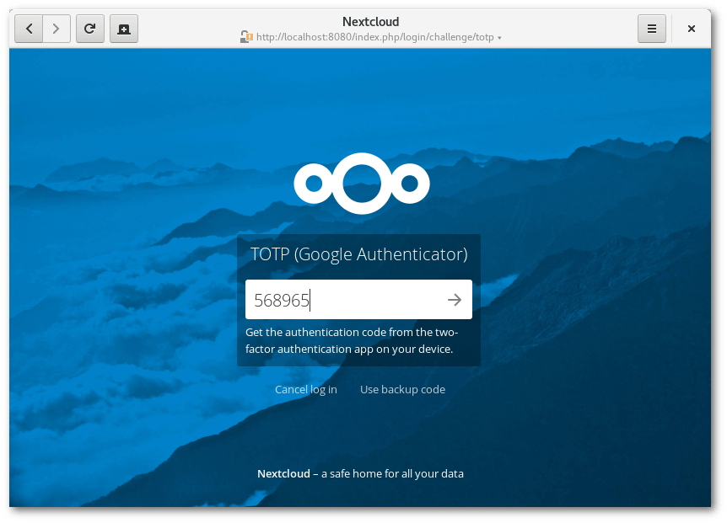The height and width of the screenshot is (523, 727).
Task: Click the Nextcloud page title in header
Action: click(x=370, y=22)
